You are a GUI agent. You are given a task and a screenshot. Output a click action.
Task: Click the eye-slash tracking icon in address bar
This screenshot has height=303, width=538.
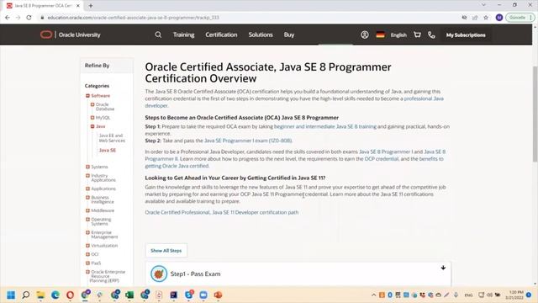pyautogui.click(x=464, y=18)
